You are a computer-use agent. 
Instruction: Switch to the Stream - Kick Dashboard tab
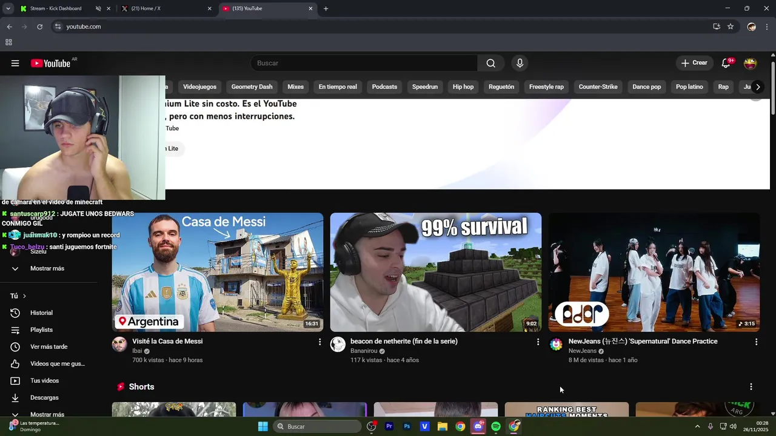[55, 8]
